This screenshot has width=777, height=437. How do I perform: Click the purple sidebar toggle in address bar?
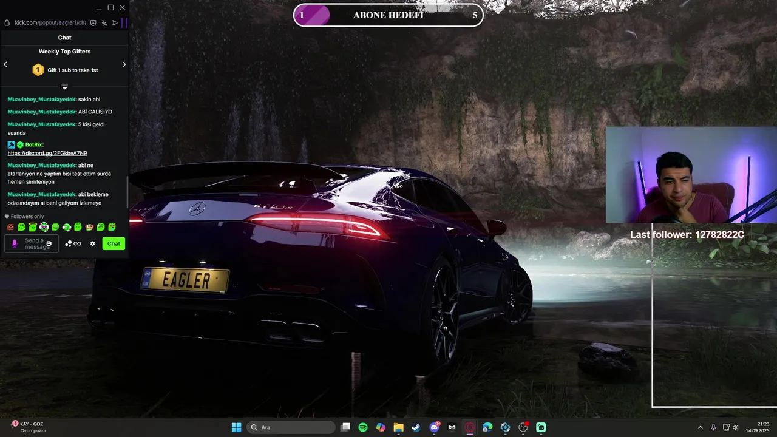tap(124, 22)
